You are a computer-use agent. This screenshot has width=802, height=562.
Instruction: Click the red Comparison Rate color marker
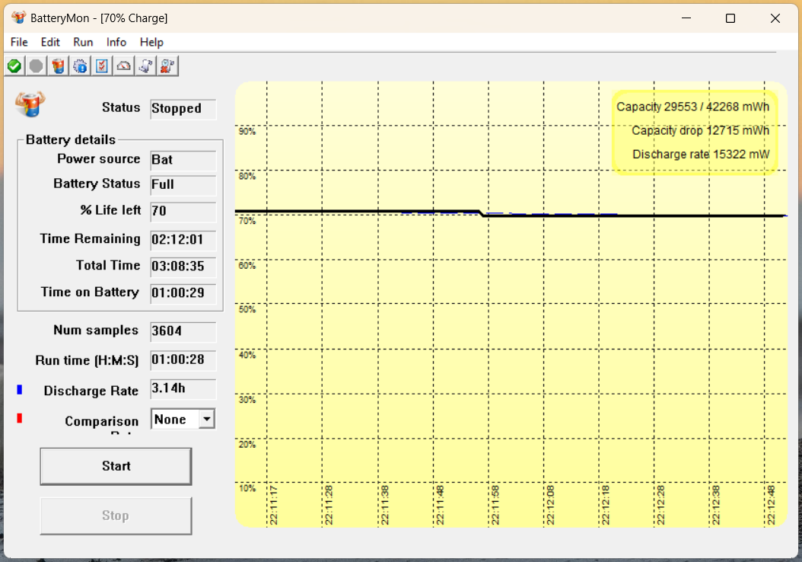[x=20, y=418]
